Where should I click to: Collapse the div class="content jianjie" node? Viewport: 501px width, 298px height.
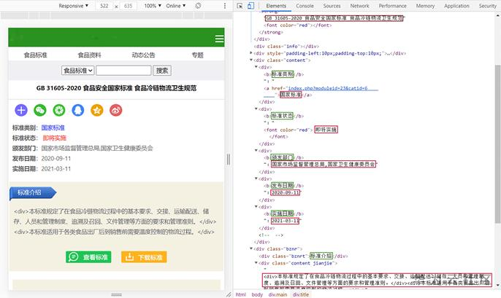tap(256, 263)
